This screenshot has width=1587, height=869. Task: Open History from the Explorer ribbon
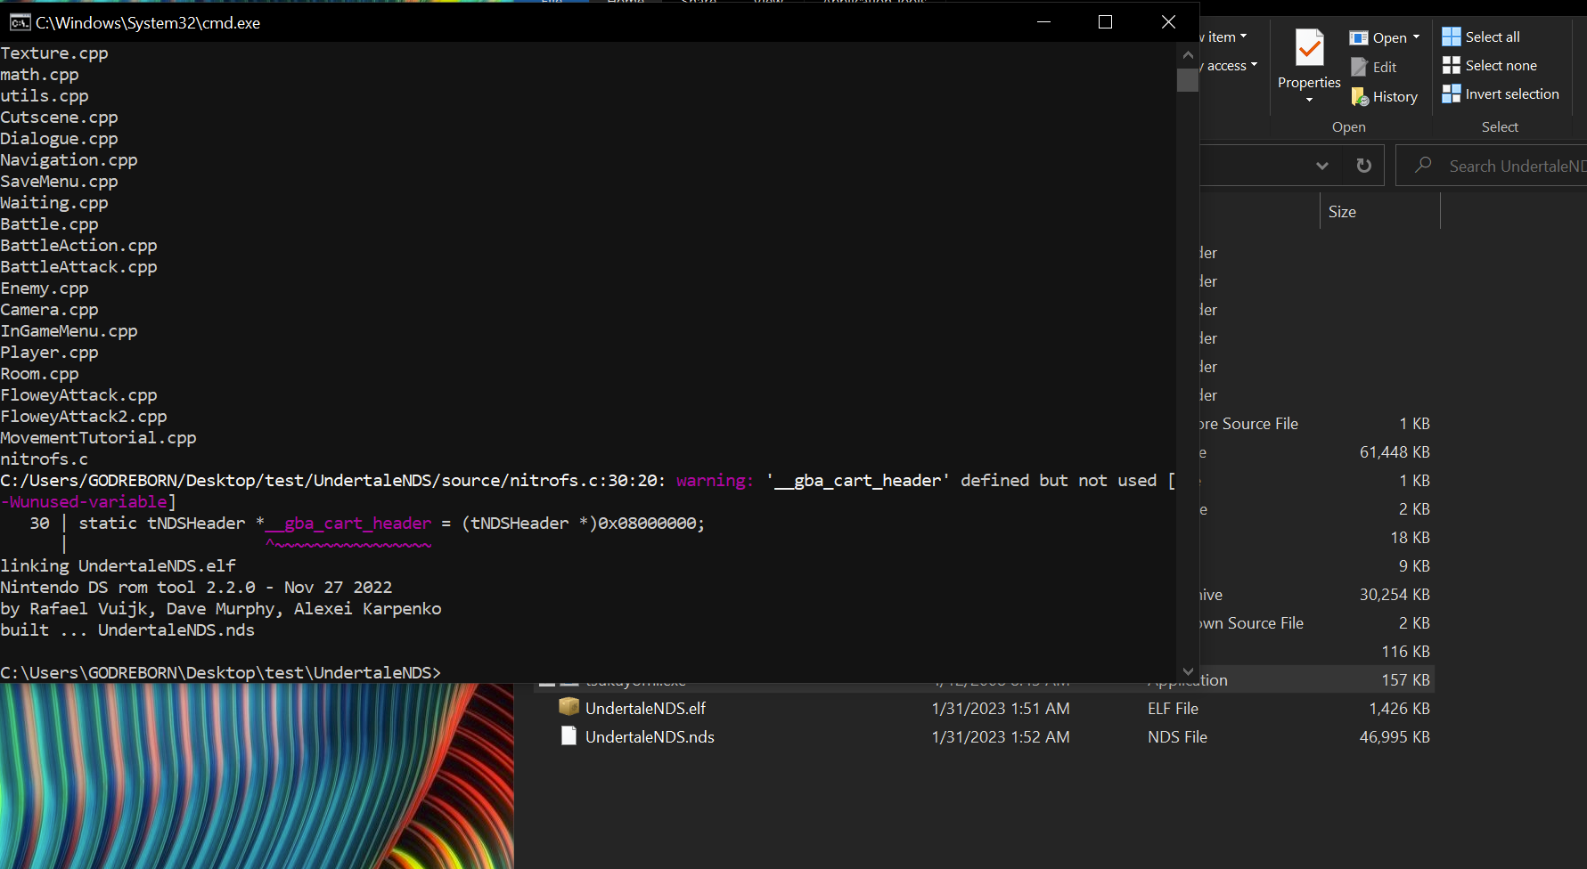point(1385,96)
